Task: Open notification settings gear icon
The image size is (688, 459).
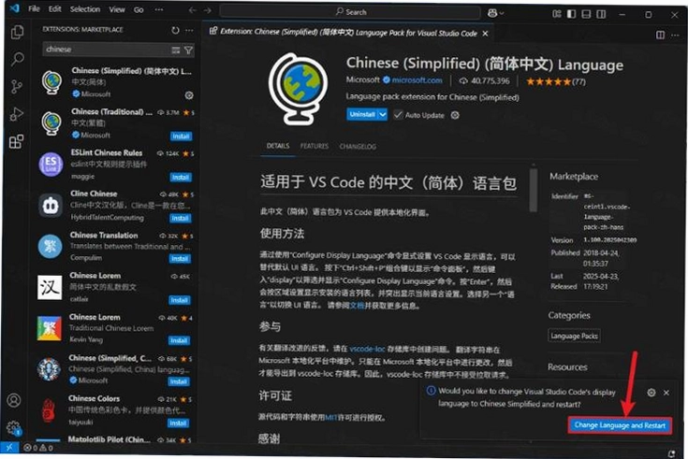Action: [x=651, y=393]
